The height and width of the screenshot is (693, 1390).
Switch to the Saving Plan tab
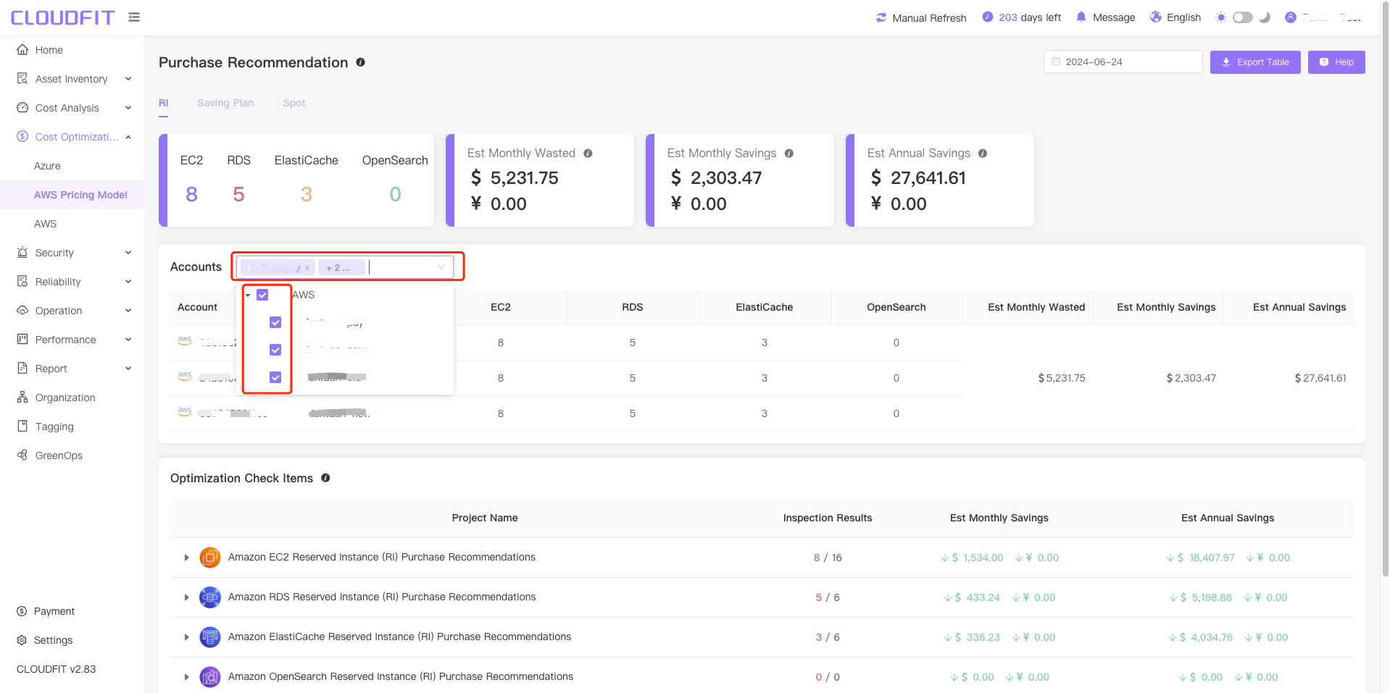coord(225,103)
